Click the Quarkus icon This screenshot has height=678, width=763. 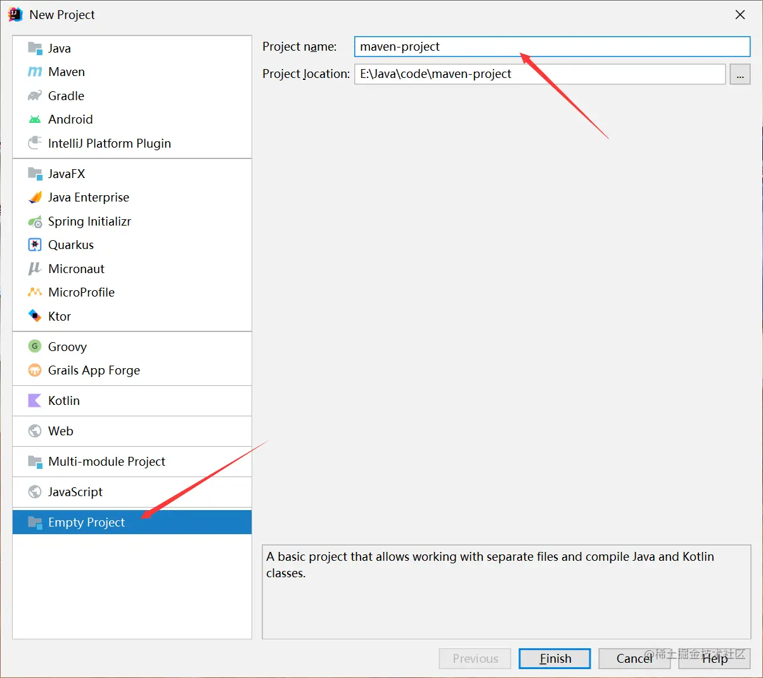coord(35,245)
